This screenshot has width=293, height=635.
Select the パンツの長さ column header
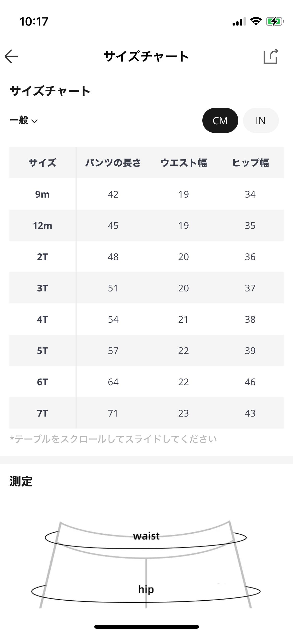point(113,163)
